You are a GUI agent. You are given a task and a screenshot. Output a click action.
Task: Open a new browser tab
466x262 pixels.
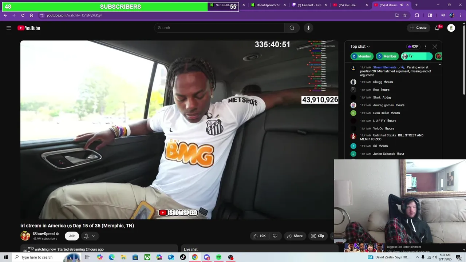[x=416, y=5]
